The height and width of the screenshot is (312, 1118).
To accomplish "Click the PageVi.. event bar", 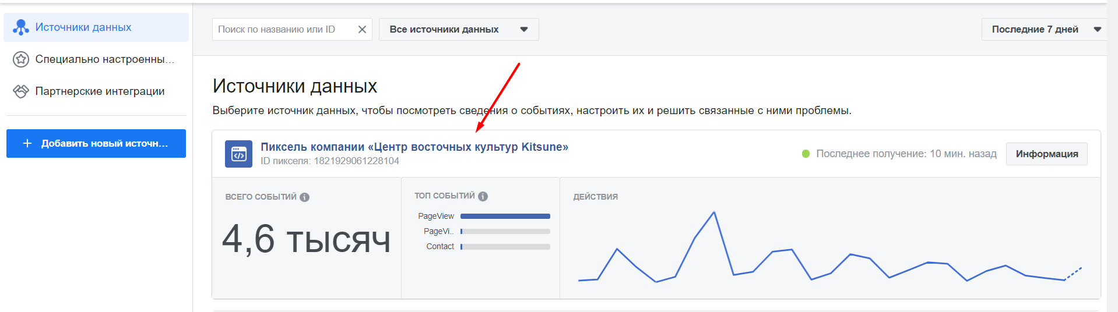I will point(505,231).
